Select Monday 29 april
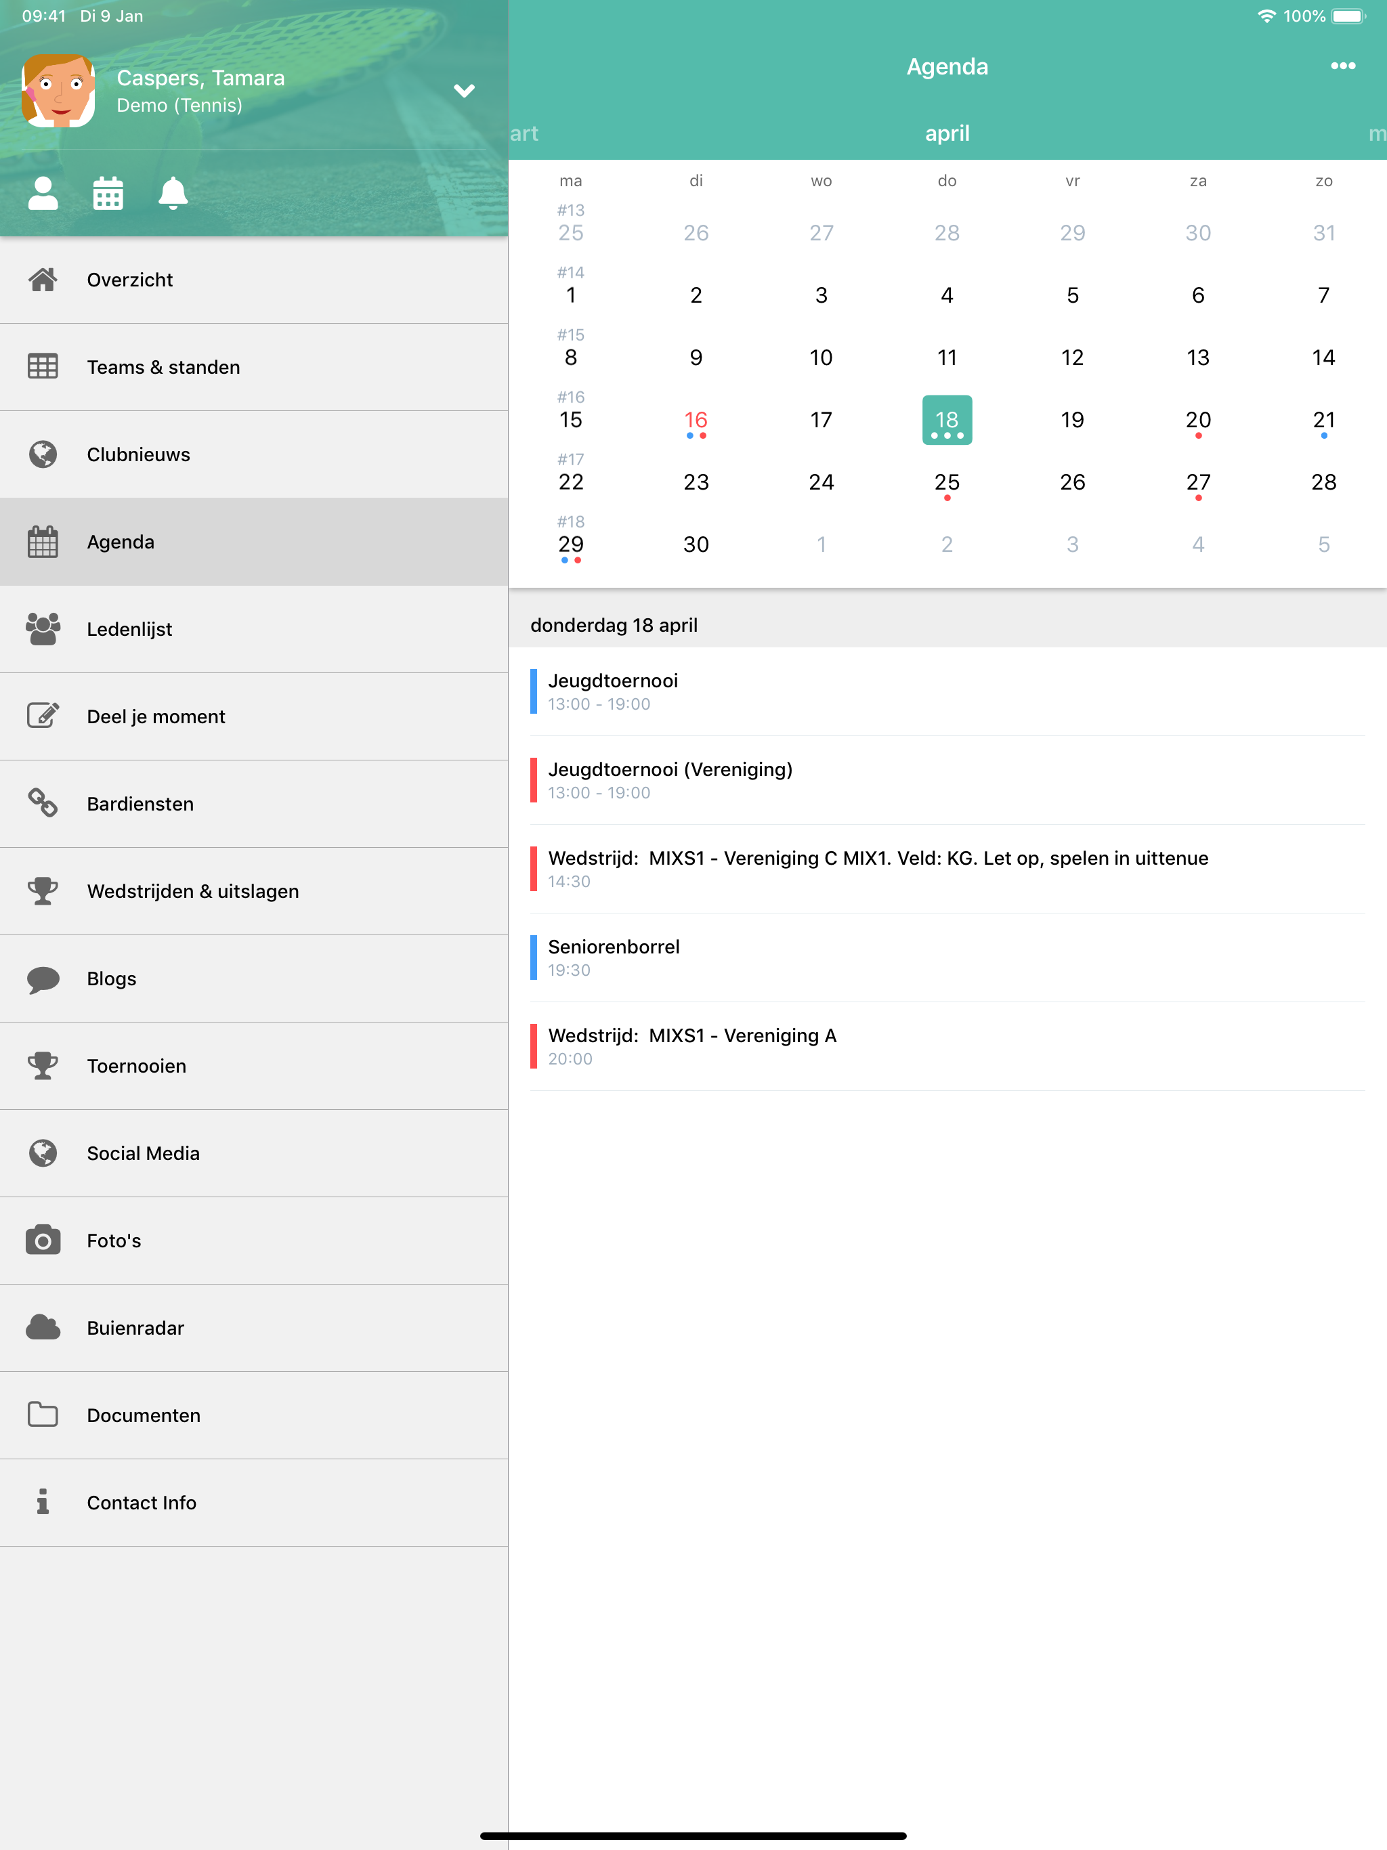Viewport: 1387px width, 1850px height. tap(570, 545)
